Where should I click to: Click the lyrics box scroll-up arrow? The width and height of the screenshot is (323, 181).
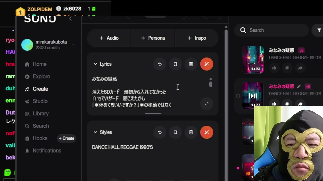pyautogui.click(x=211, y=79)
